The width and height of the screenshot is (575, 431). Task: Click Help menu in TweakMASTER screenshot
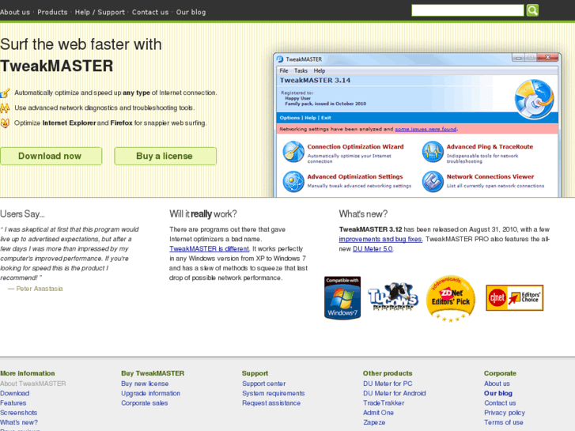point(320,71)
